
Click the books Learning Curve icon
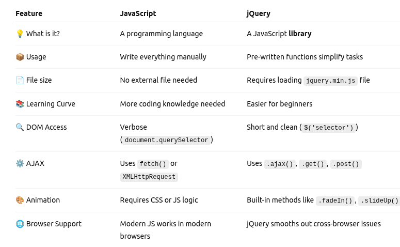(x=20, y=104)
